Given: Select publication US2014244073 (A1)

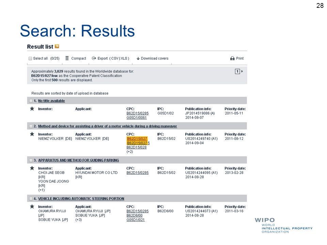Looking at the screenshot, I should (x=201, y=211).
